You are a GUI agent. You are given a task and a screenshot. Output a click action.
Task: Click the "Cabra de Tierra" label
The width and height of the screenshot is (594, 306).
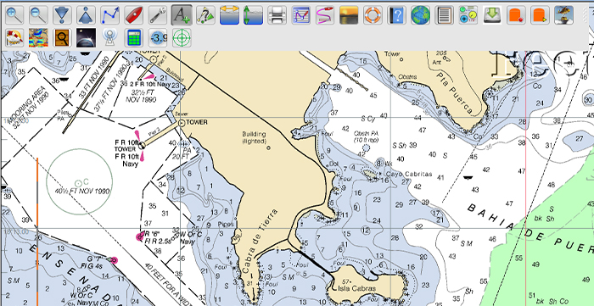260,241
